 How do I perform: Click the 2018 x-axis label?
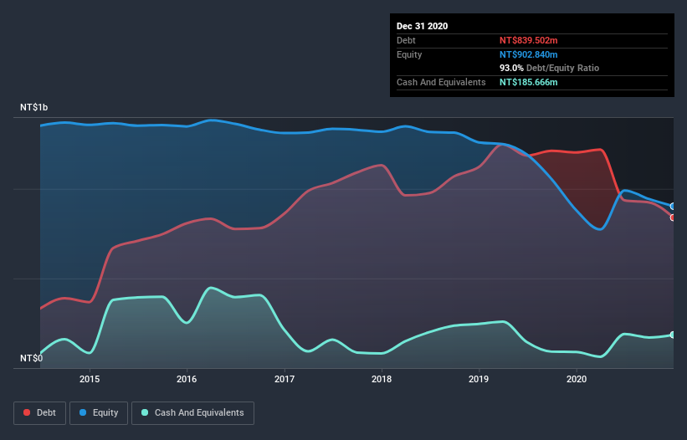(x=382, y=379)
